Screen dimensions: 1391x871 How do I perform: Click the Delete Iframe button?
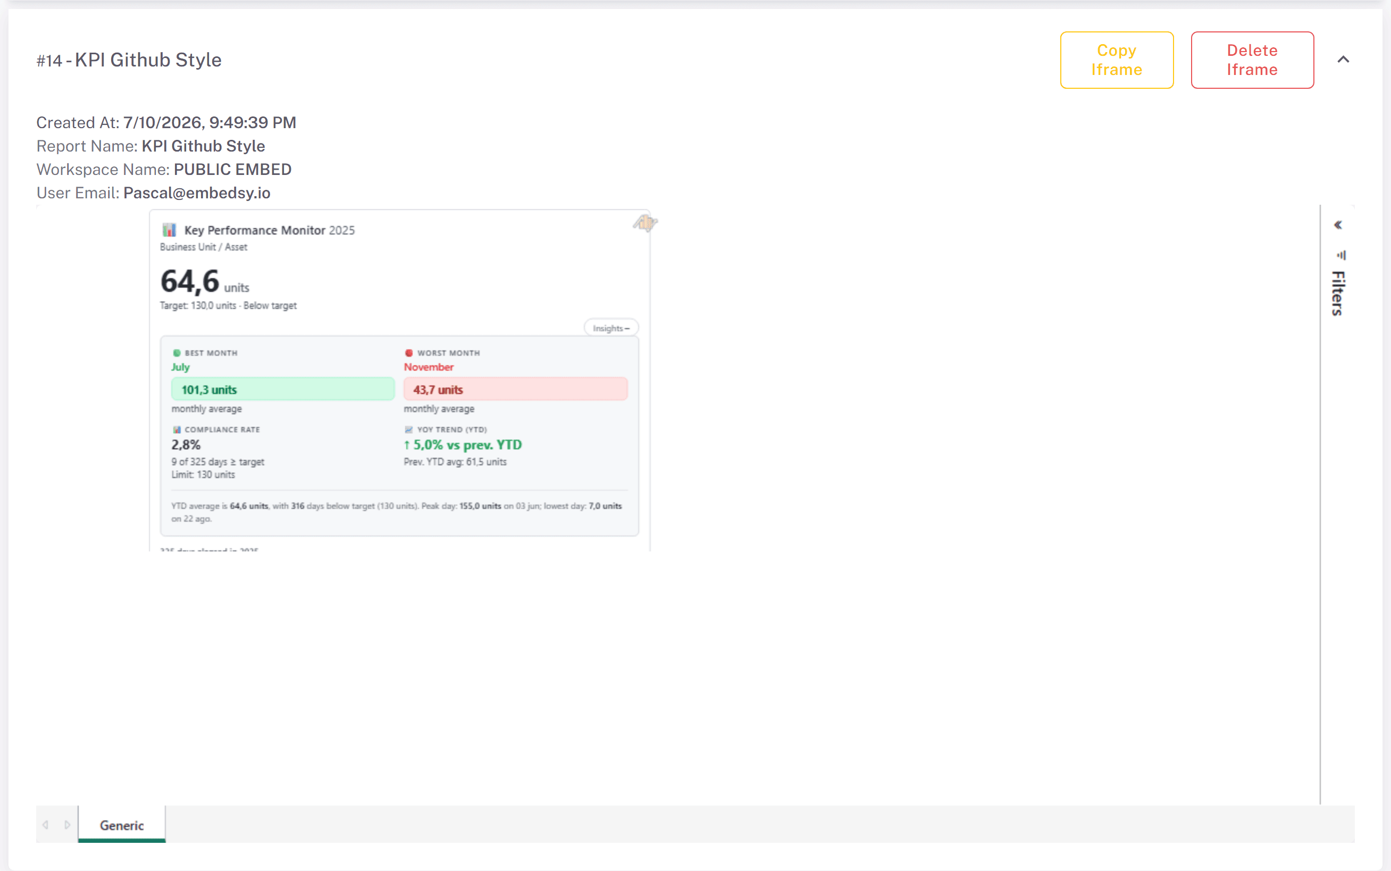pos(1252,60)
